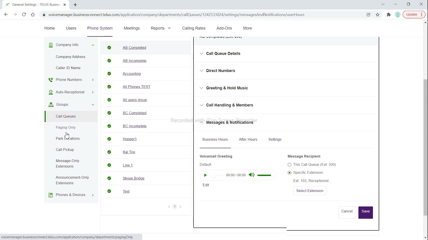
Task: Switch to the Settings tab
Action: [x=275, y=139]
